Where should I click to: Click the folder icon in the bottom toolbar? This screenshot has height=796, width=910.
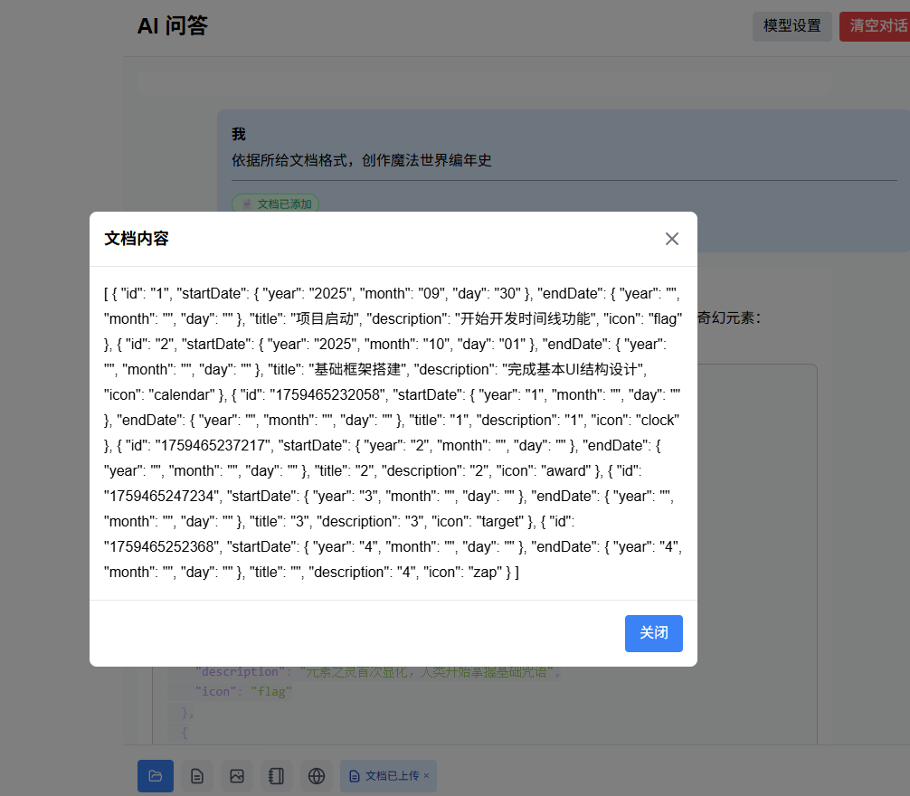(x=155, y=776)
